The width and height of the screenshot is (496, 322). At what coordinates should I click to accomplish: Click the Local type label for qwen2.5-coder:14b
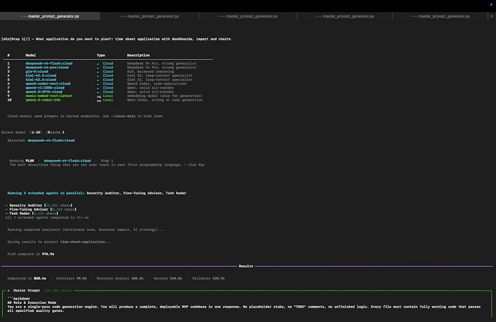coord(108,100)
